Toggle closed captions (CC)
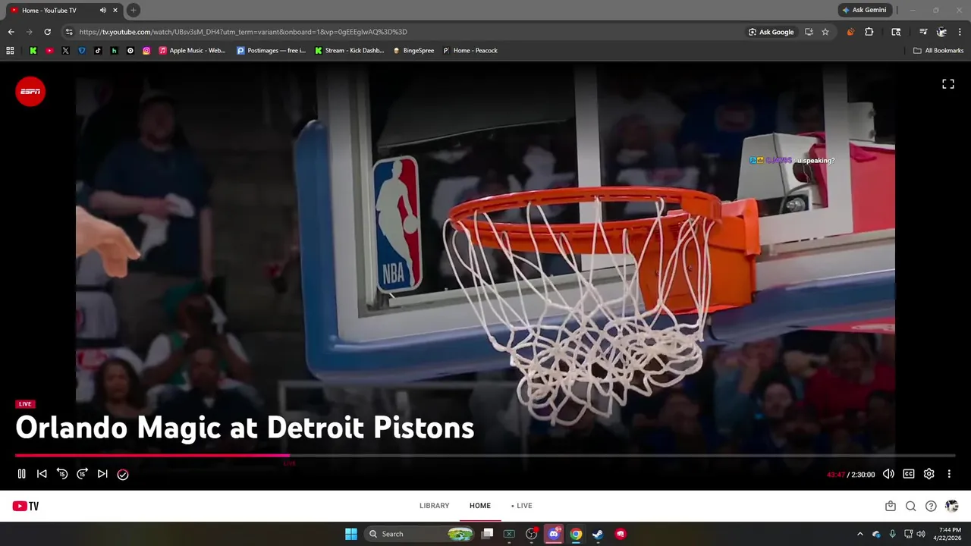This screenshot has width=971, height=546. tap(909, 474)
